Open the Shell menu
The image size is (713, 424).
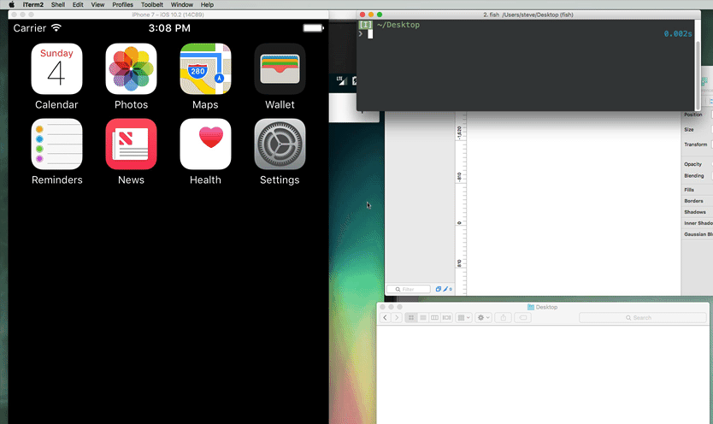58,4
